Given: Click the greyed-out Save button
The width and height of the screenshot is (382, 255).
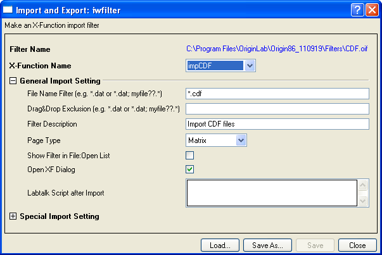Looking at the screenshot, I should pos(315,245).
